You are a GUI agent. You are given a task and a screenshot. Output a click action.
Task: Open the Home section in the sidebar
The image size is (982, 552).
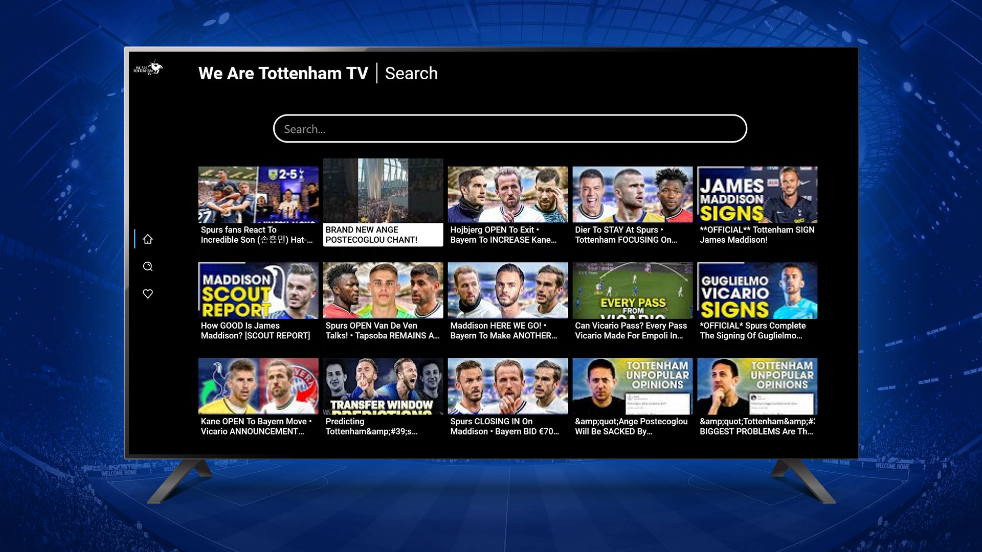[148, 239]
